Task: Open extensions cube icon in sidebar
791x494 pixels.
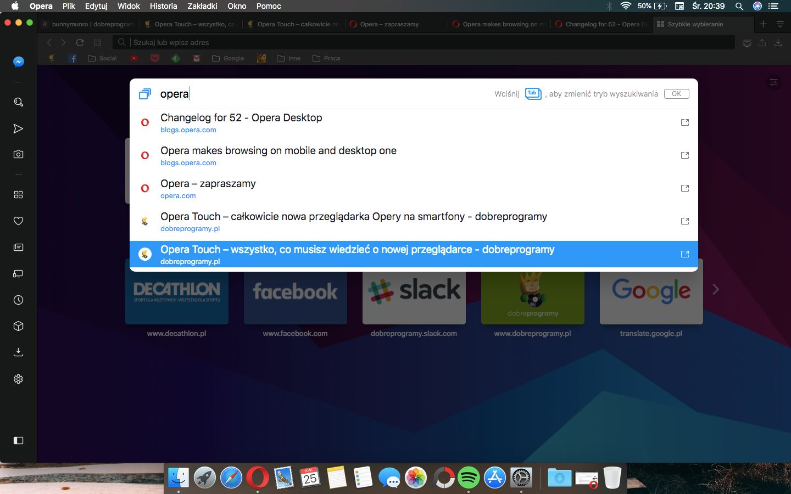Action: click(x=18, y=326)
